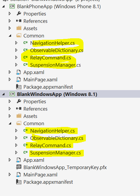Click the BlankPhoneApp NavigationHelper.cs C# file icon
The image size is (140, 196).
[x=25, y=43]
